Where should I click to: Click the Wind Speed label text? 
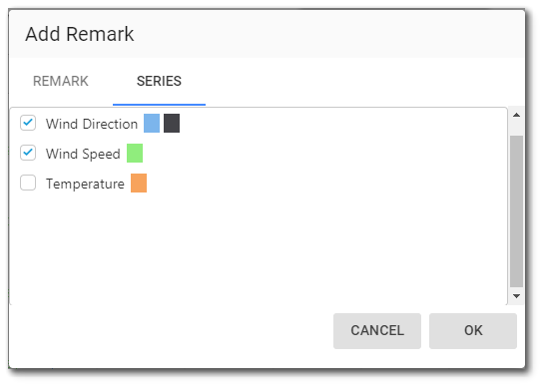pos(83,154)
